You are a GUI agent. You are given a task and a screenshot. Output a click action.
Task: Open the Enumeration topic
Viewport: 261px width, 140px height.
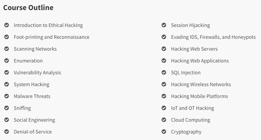[x=28, y=61]
